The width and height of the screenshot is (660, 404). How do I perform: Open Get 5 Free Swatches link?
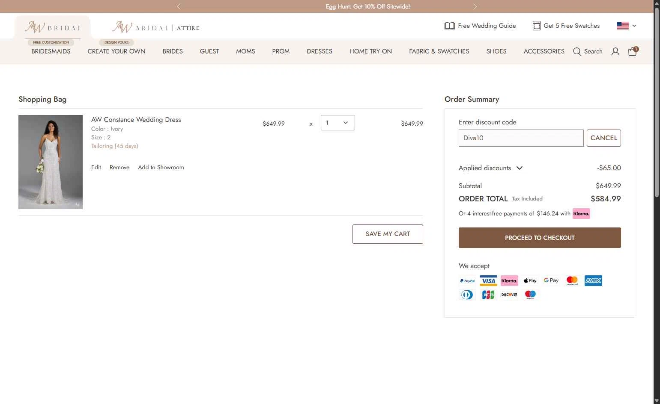click(x=571, y=26)
